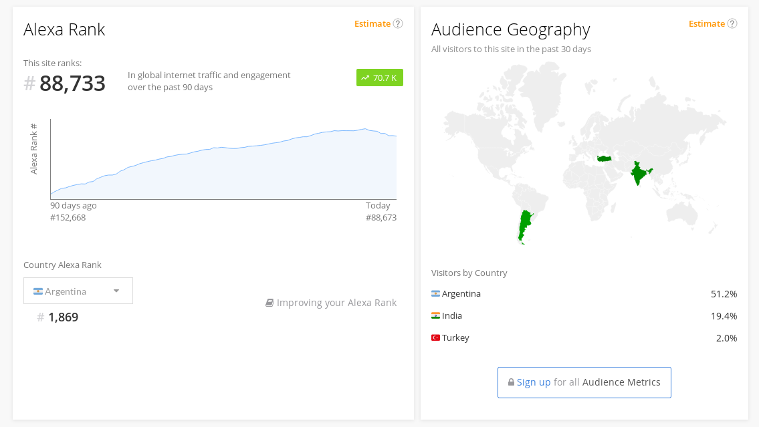The height and width of the screenshot is (427, 759).
Task: Click the dropdown caret next to Argentina
Action: pos(116,291)
